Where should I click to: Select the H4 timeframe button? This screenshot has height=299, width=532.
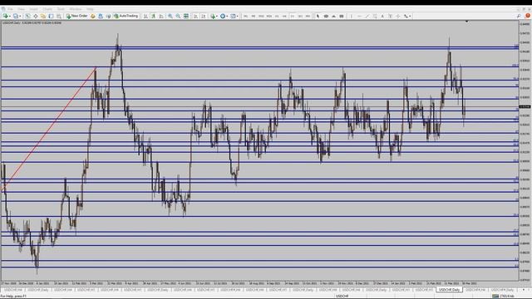click(284, 16)
